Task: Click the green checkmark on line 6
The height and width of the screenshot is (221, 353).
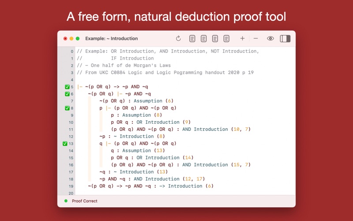Action: [x=67, y=94]
